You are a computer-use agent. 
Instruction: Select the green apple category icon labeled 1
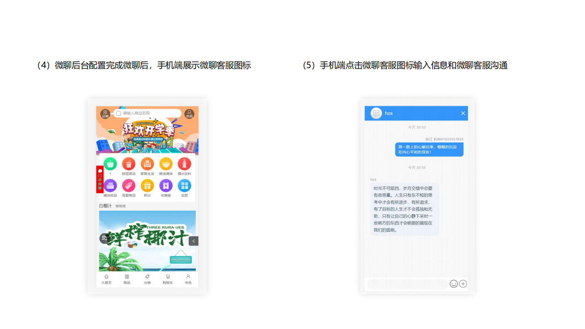tap(110, 164)
